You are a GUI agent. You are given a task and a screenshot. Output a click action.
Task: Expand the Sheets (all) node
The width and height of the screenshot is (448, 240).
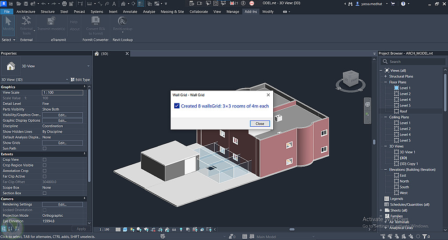click(381, 210)
